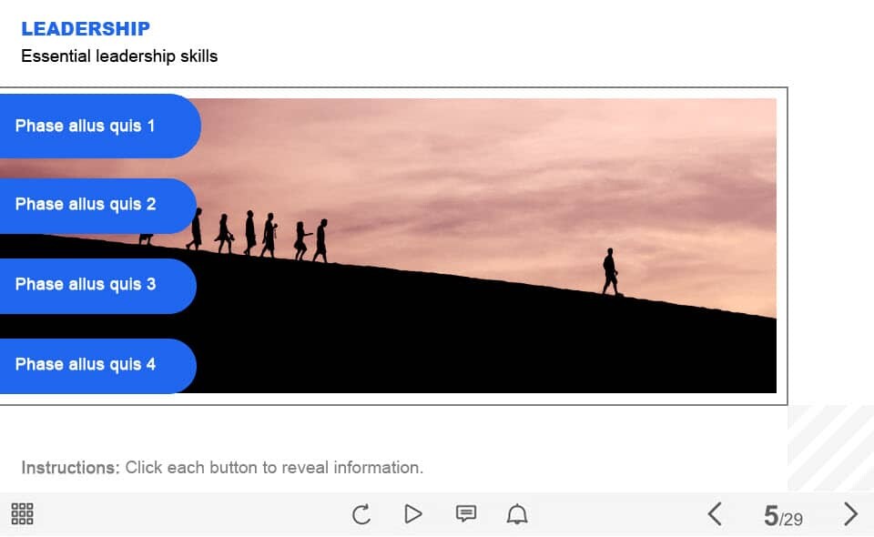Click the Instructions text line
Screen dimensions: 874x537
(x=222, y=468)
